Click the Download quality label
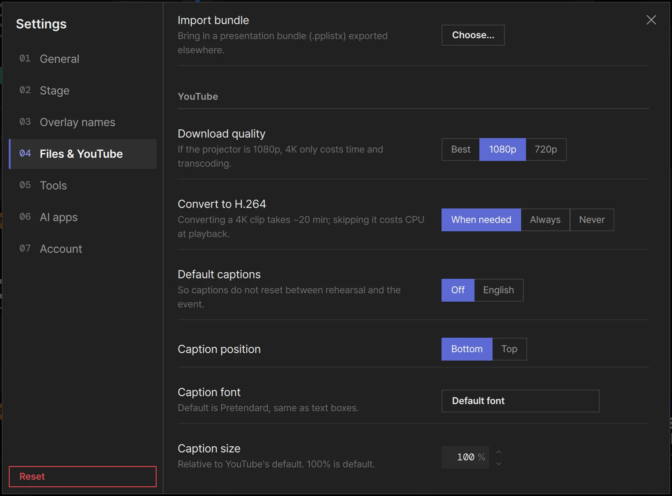672x496 pixels. coord(222,134)
